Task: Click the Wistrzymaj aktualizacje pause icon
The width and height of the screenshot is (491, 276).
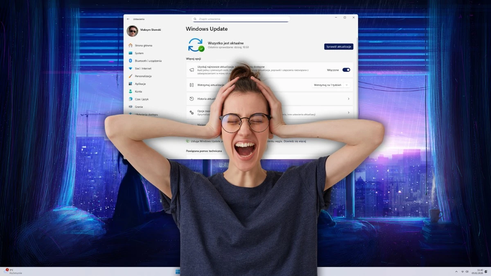Action: (x=191, y=85)
